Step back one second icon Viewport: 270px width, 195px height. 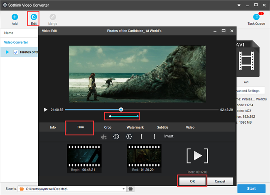tap(116, 136)
